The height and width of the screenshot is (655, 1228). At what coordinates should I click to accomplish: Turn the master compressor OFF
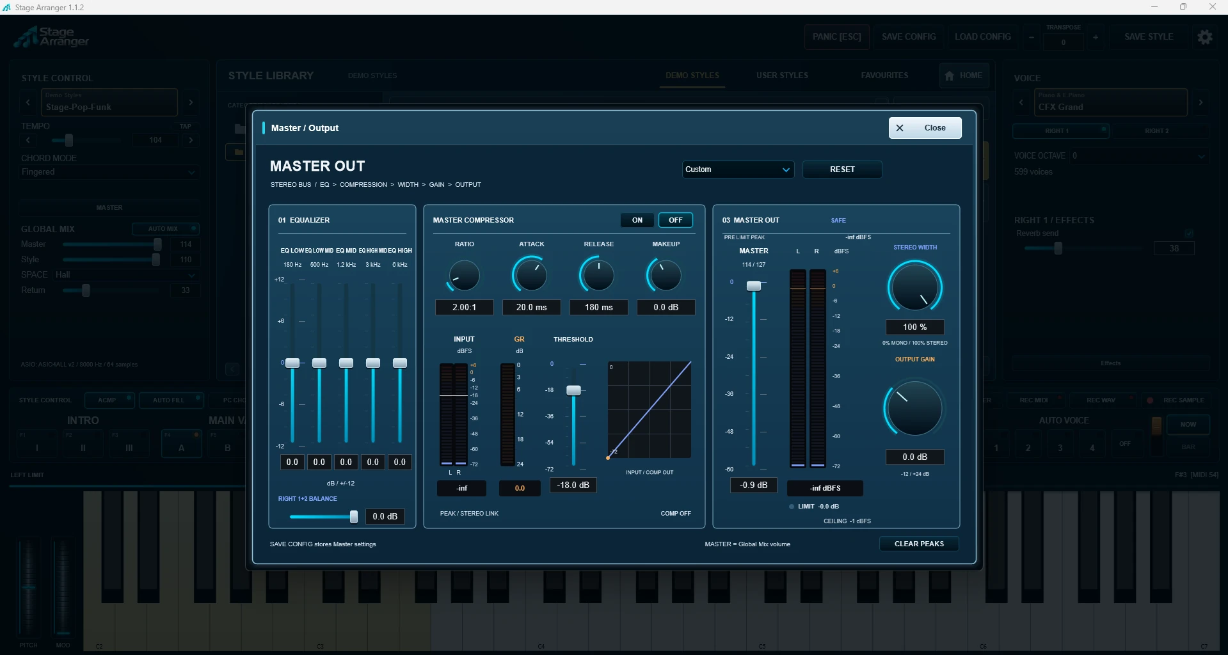(x=676, y=220)
